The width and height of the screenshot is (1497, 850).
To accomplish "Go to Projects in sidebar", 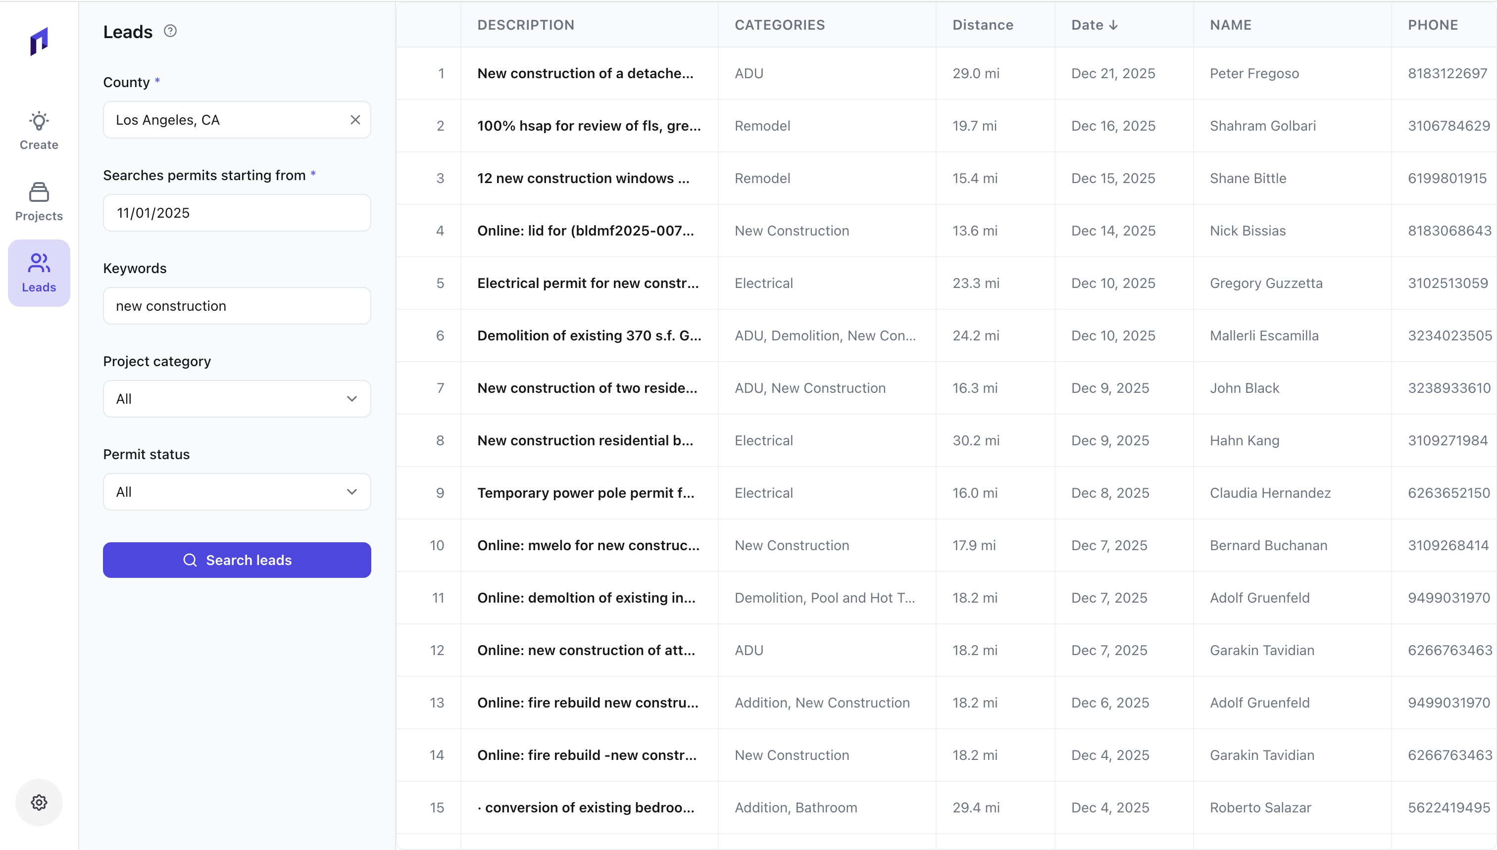I will 39,202.
